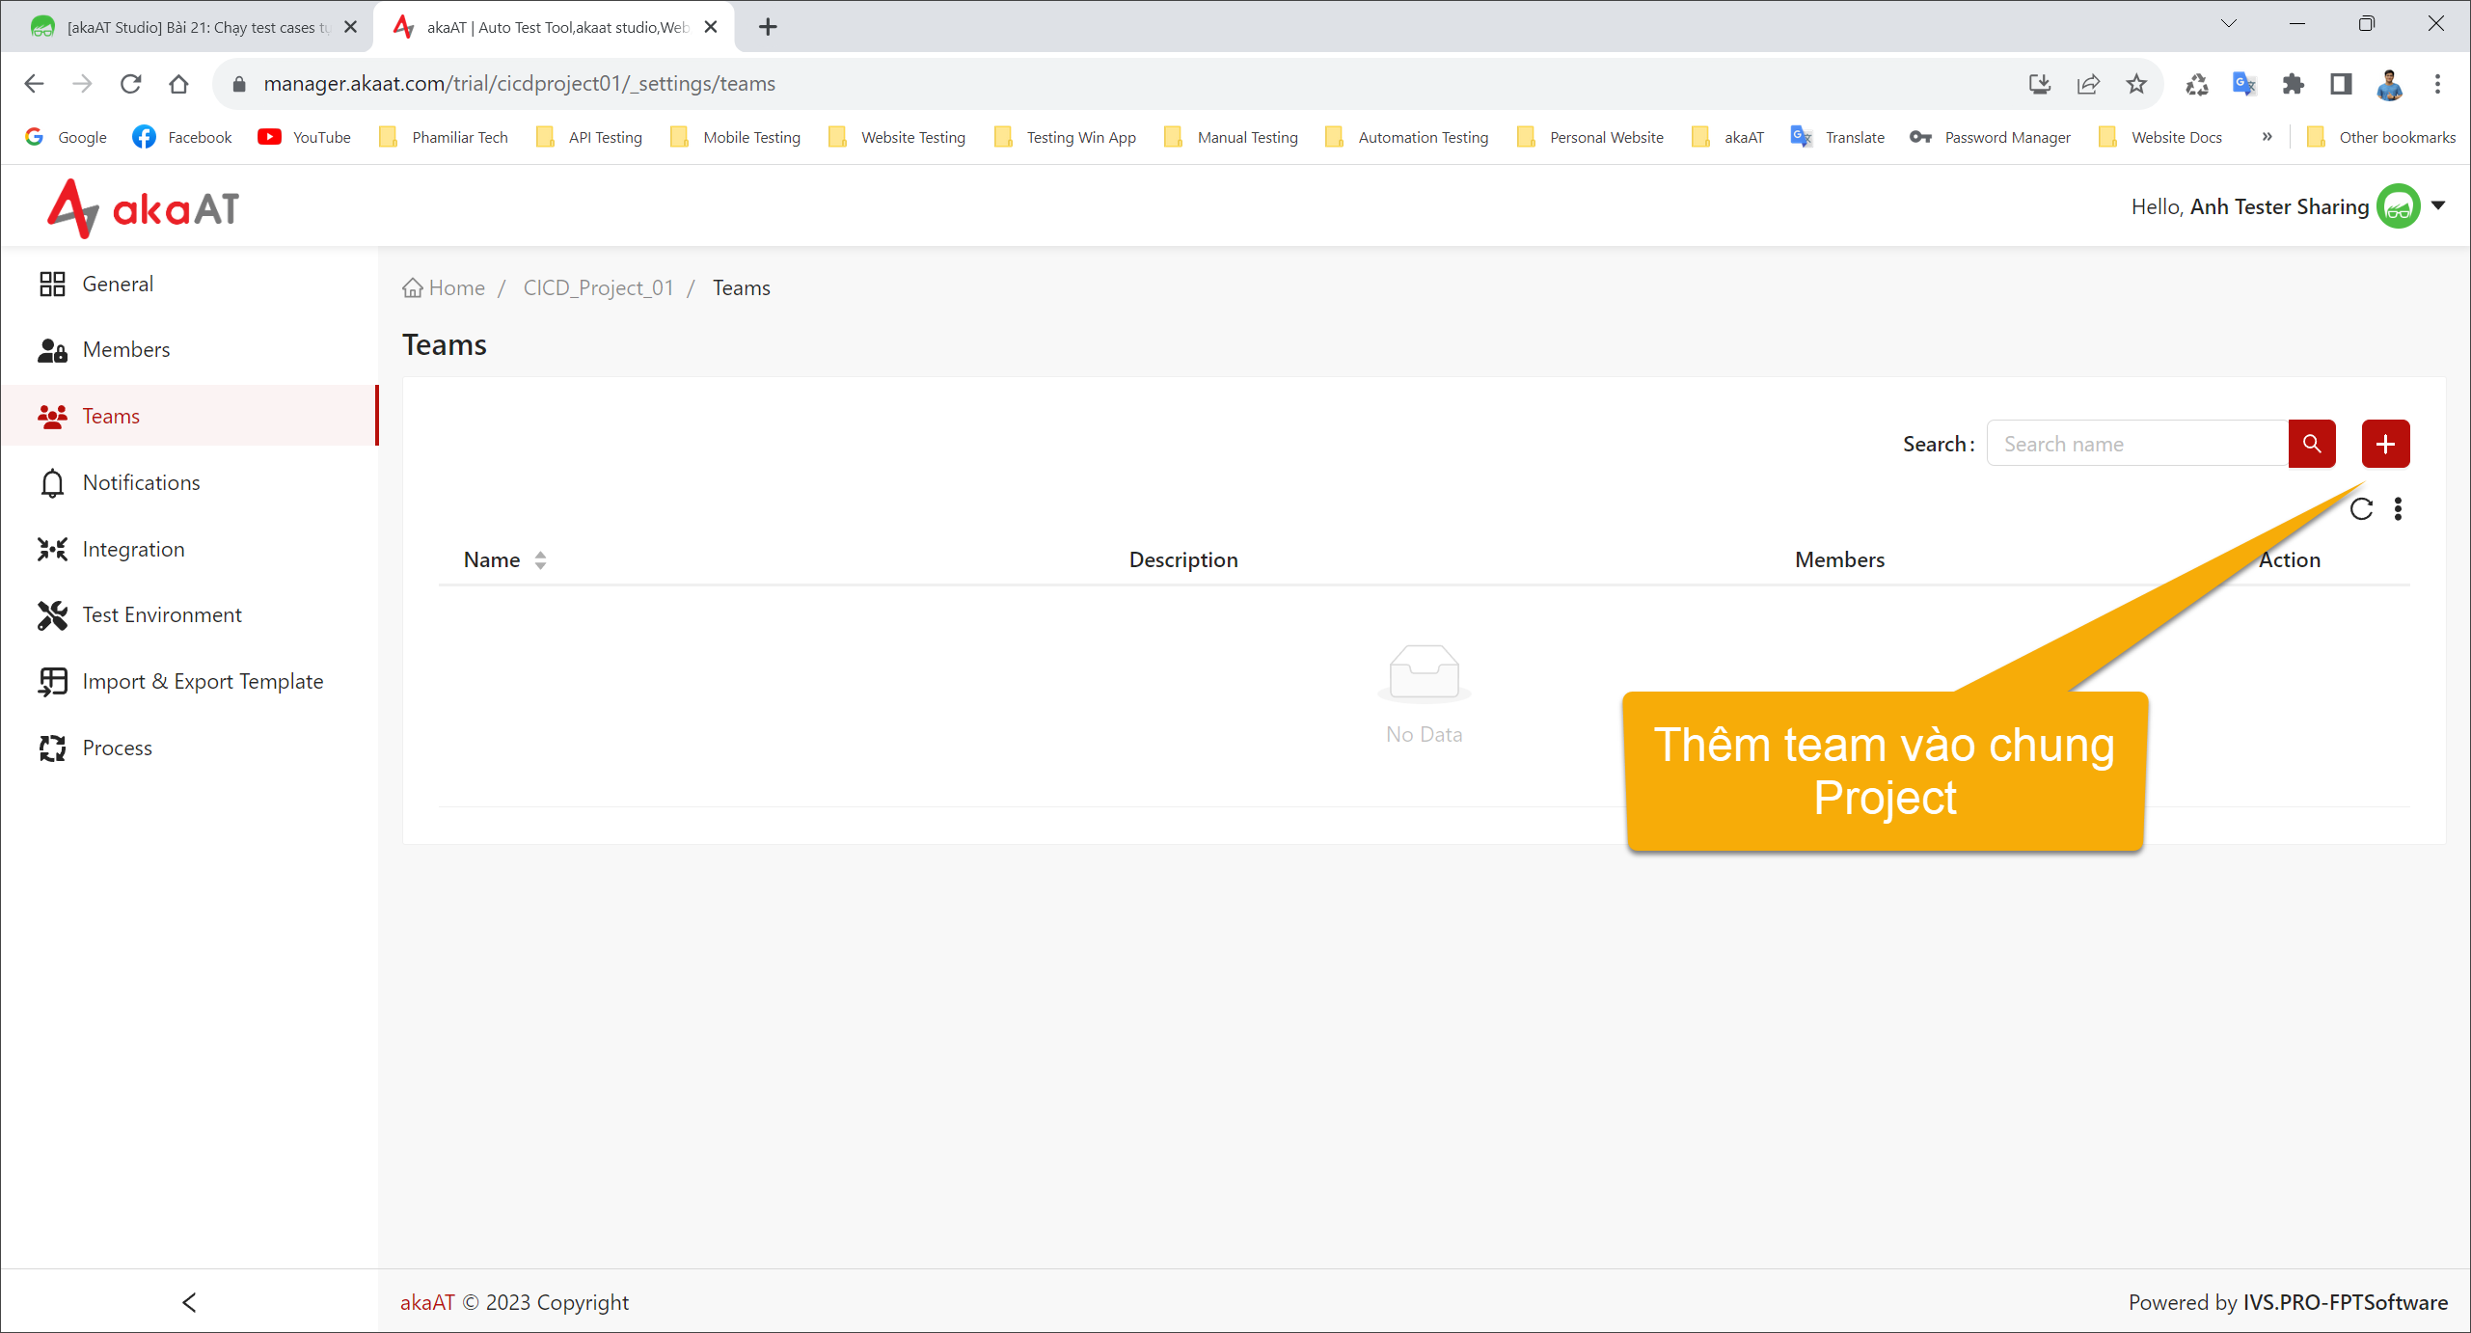This screenshot has width=2471, height=1333.
Task: Click the refresh table icon
Action: 2361,508
